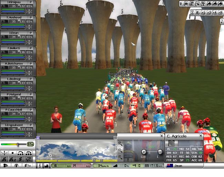Click the single dot position order icon
This screenshot has width=224, height=177.
(x=12, y=153)
